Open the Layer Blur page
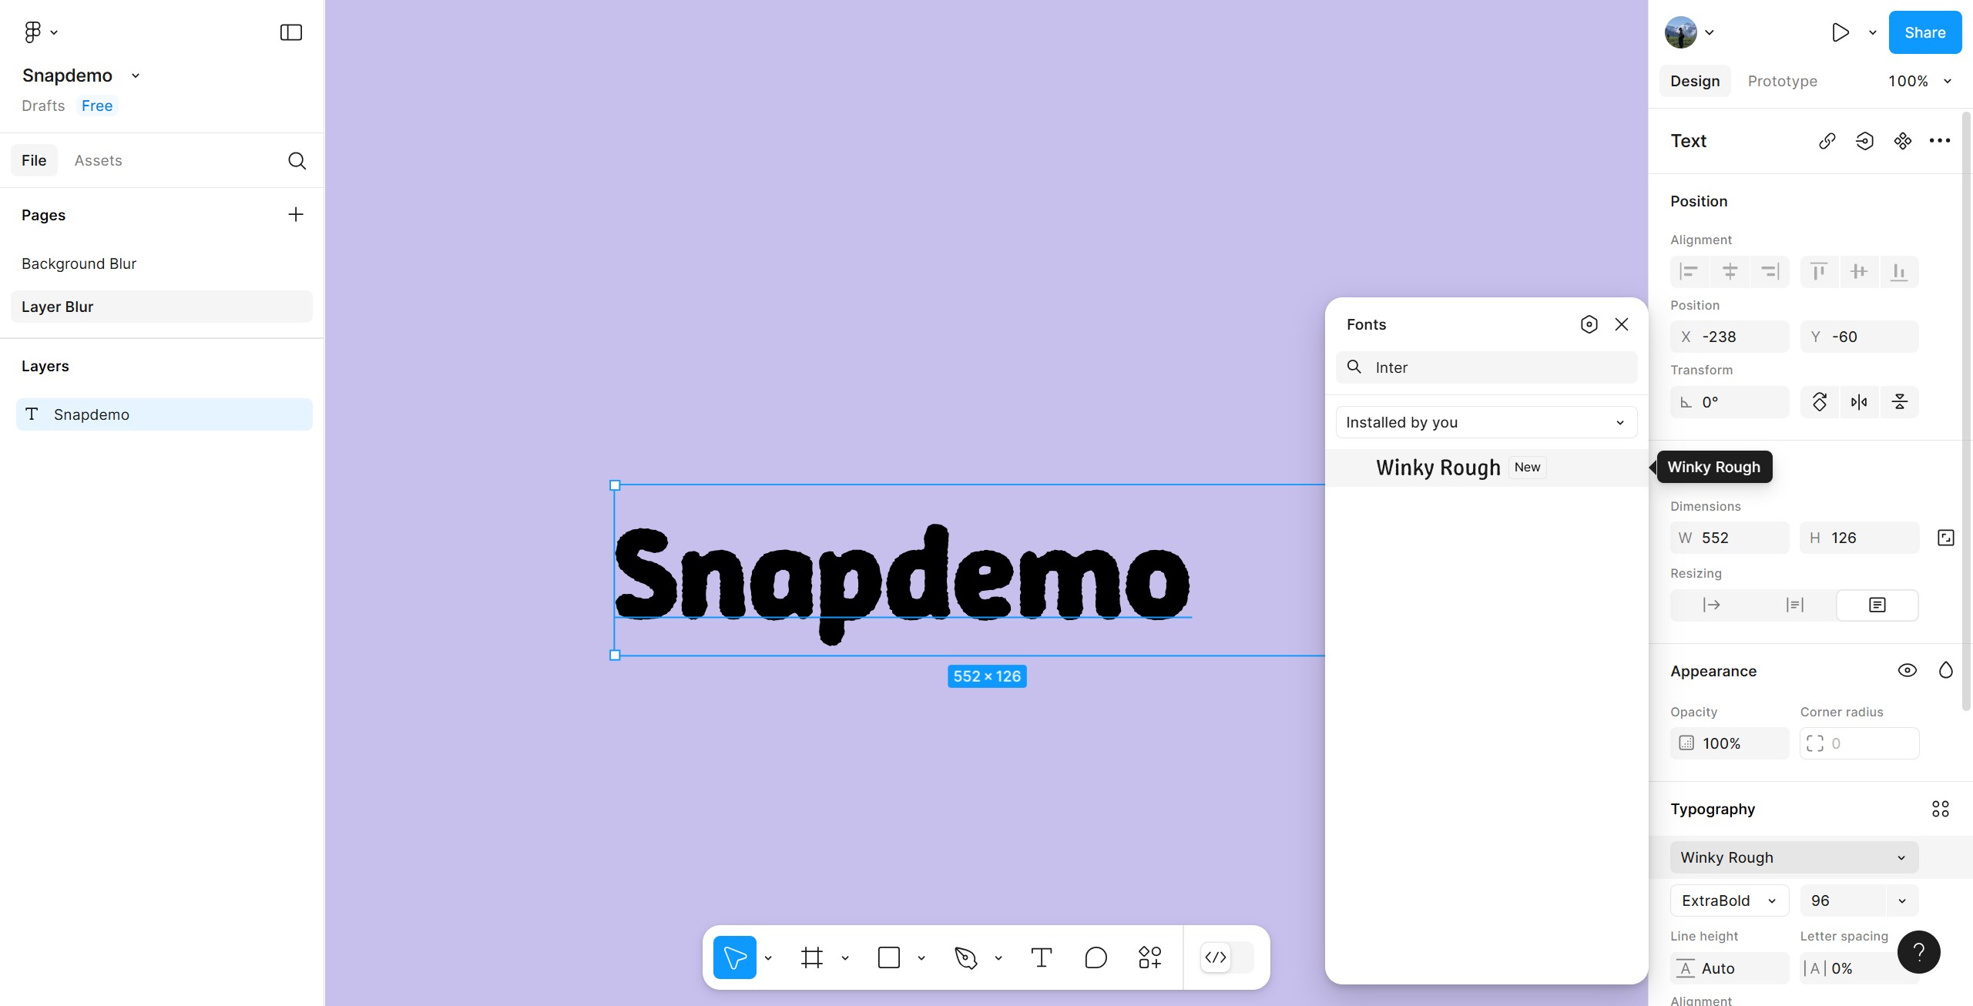 162,307
